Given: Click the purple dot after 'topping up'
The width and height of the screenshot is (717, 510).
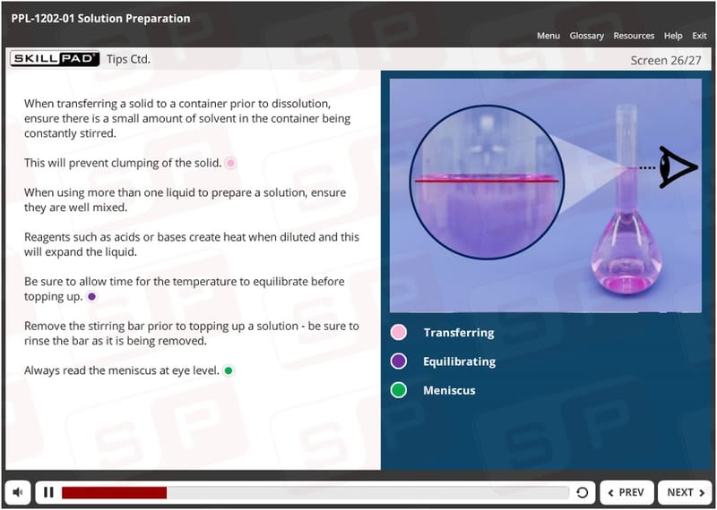Looking at the screenshot, I should [91, 296].
